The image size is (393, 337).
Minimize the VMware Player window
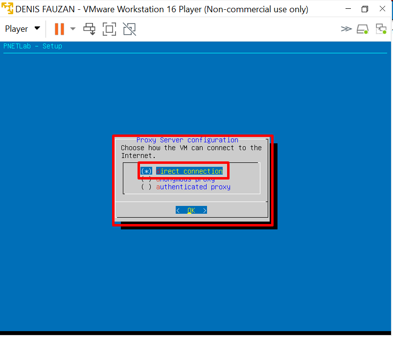coord(348,9)
